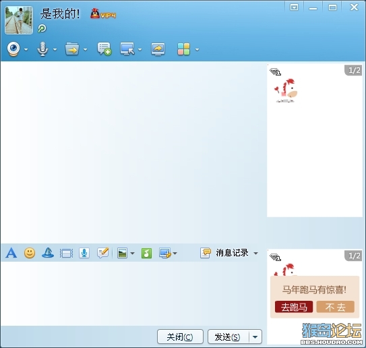
Task: Open the send file folder icon
Action: pyautogui.click(x=72, y=49)
